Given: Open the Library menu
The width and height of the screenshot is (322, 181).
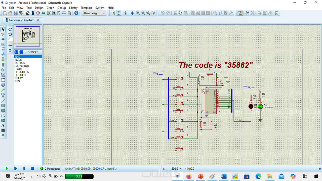Looking at the screenshot, I should coord(73,8).
